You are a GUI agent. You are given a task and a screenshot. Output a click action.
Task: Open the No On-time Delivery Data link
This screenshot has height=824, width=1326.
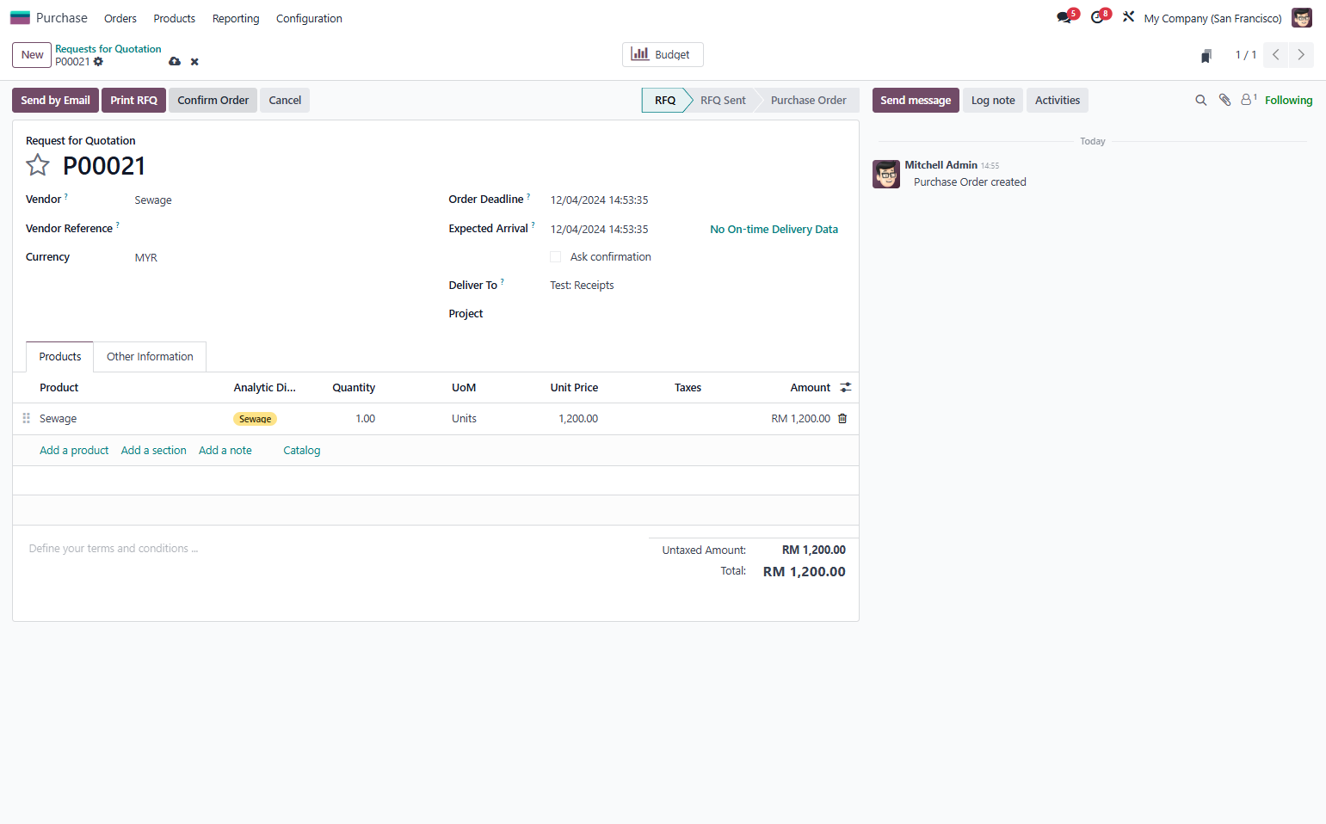tap(774, 230)
